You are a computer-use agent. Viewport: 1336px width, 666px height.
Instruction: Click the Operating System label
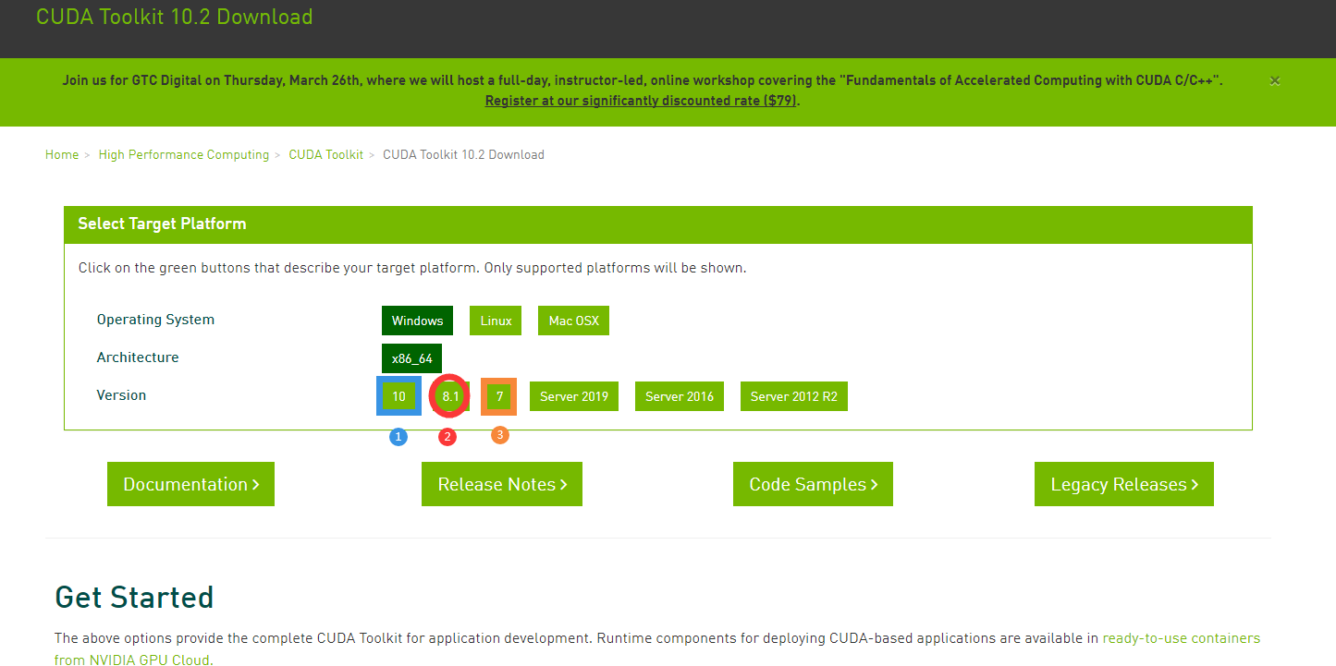155,320
